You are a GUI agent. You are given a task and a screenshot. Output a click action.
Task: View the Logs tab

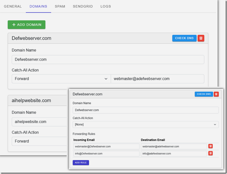point(106,6)
